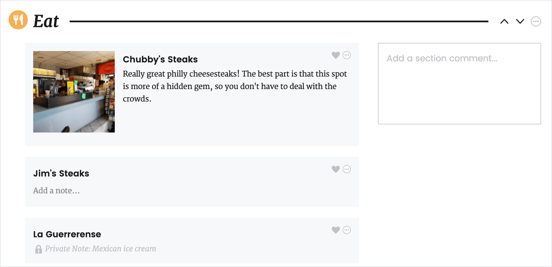Image resolution: width=552 pixels, height=267 pixels.
Task: Click the Eat section heading text
Action: (x=46, y=21)
